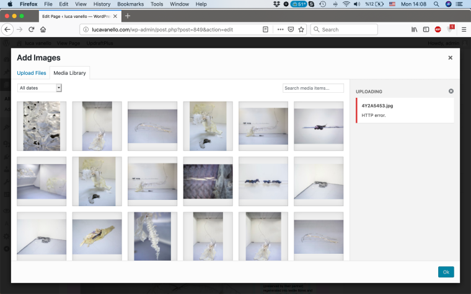The width and height of the screenshot is (471, 294).
Task: Show the Firefox sidebars icon
Action: [426, 29]
